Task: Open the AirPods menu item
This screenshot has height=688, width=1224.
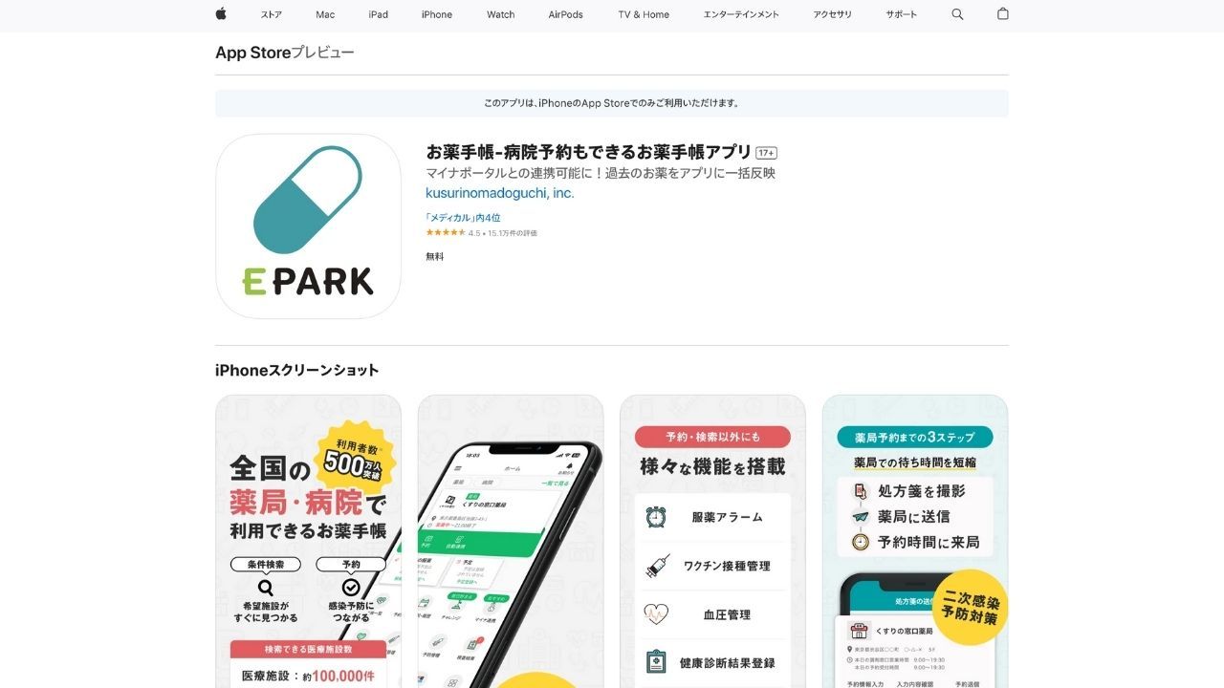Action: point(566,14)
